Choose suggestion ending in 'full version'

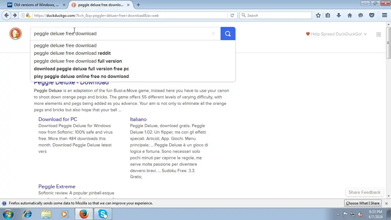(133, 61)
